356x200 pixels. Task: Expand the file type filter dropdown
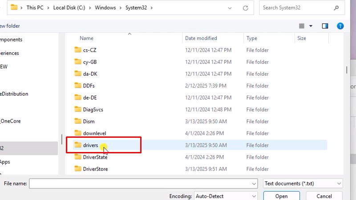[339, 183]
